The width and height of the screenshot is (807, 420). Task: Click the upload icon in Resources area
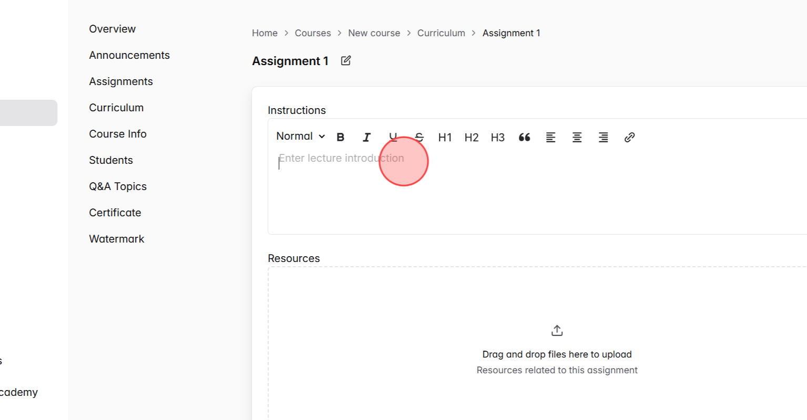point(557,330)
